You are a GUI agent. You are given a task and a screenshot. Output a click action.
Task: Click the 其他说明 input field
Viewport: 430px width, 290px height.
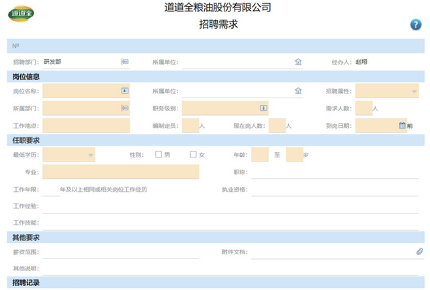[230, 269]
